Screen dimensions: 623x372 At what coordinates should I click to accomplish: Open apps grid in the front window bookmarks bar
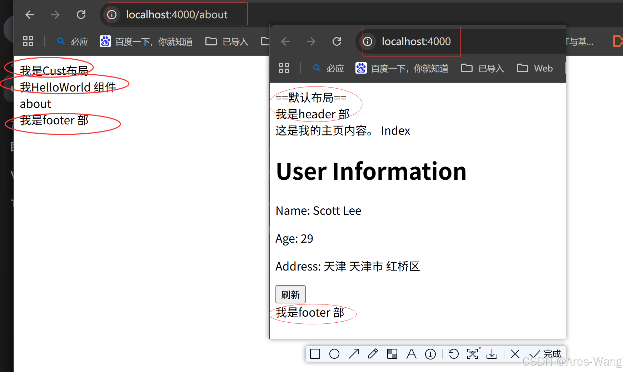point(284,68)
